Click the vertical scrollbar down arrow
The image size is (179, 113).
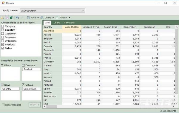click(x=177, y=103)
